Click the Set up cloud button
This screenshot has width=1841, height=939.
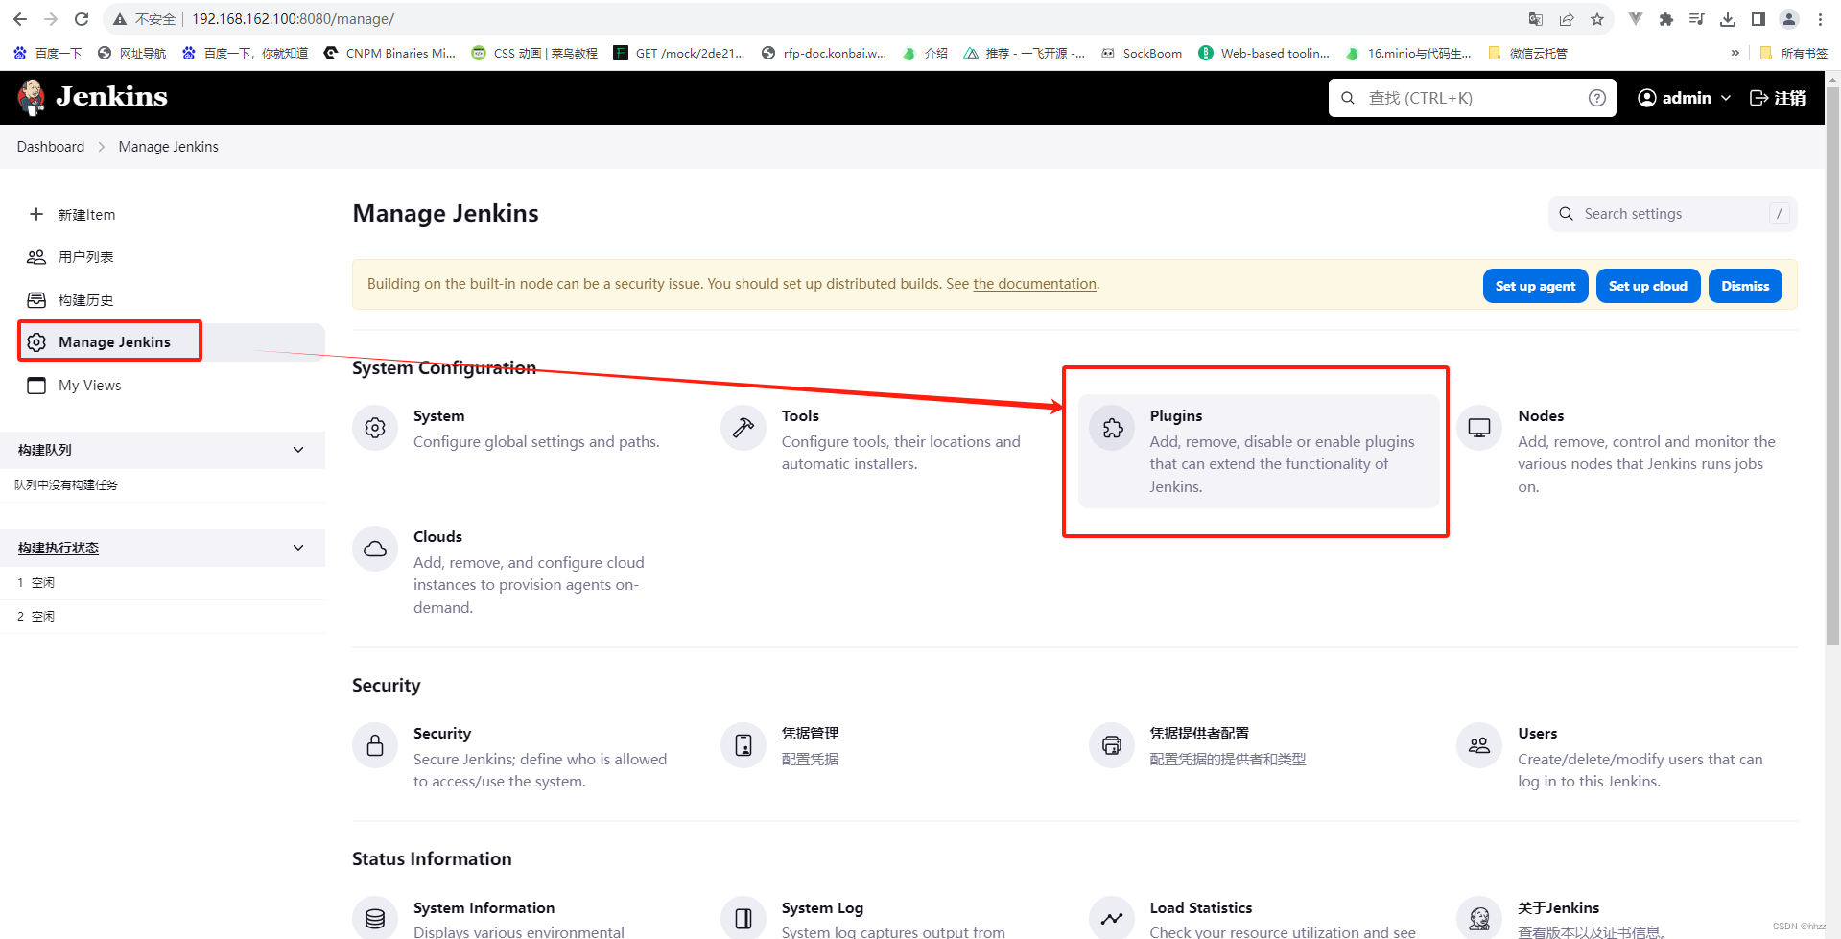coord(1648,286)
